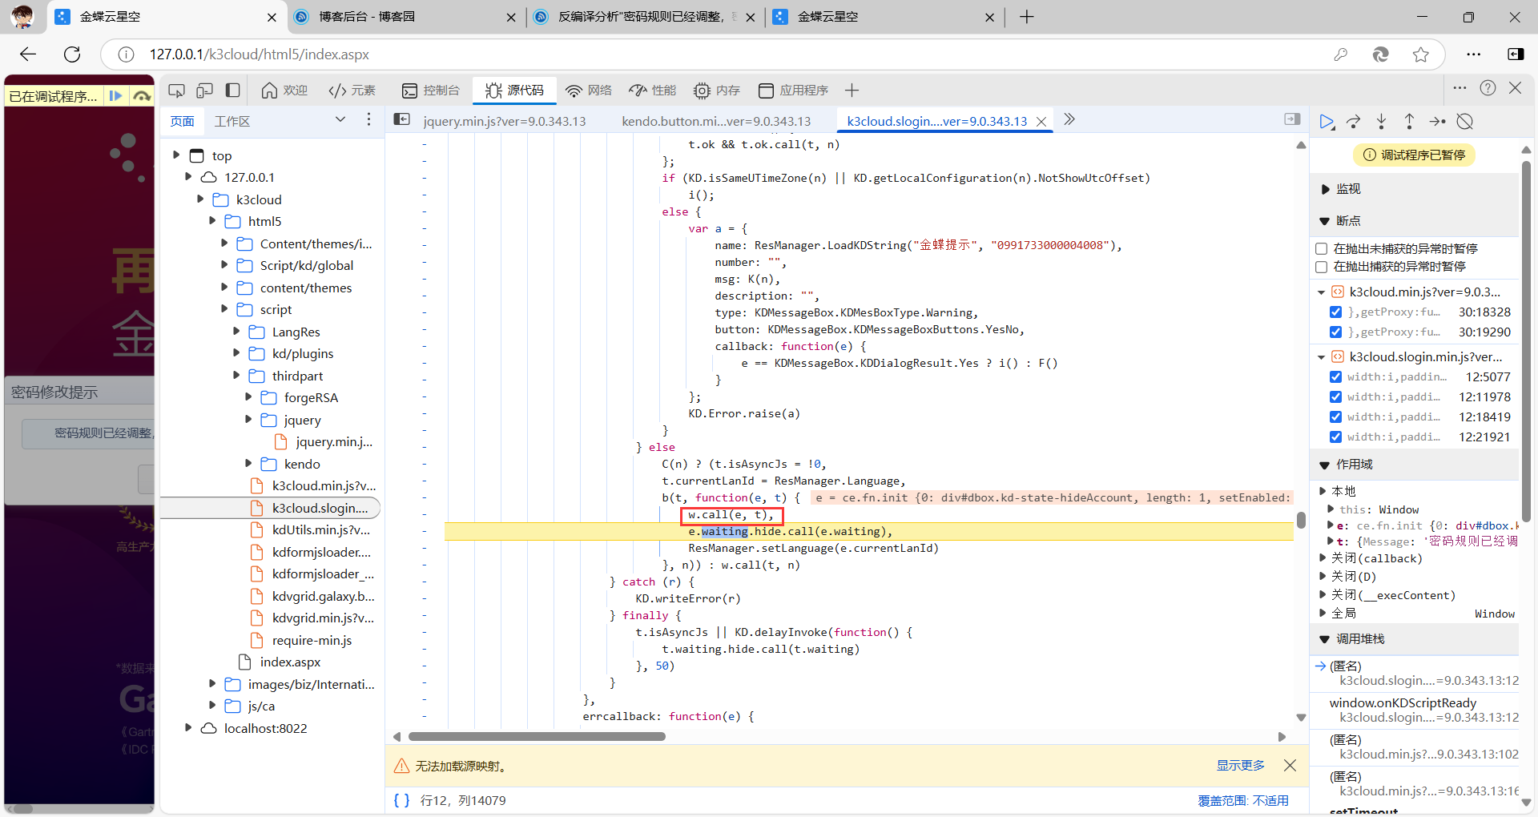
Task: Click resume in the page debugger overlay
Action: [x=116, y=96]
